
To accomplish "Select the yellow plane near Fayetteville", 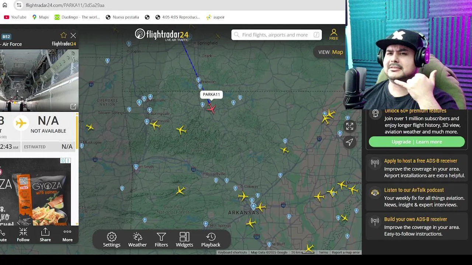I will [155, 126].
